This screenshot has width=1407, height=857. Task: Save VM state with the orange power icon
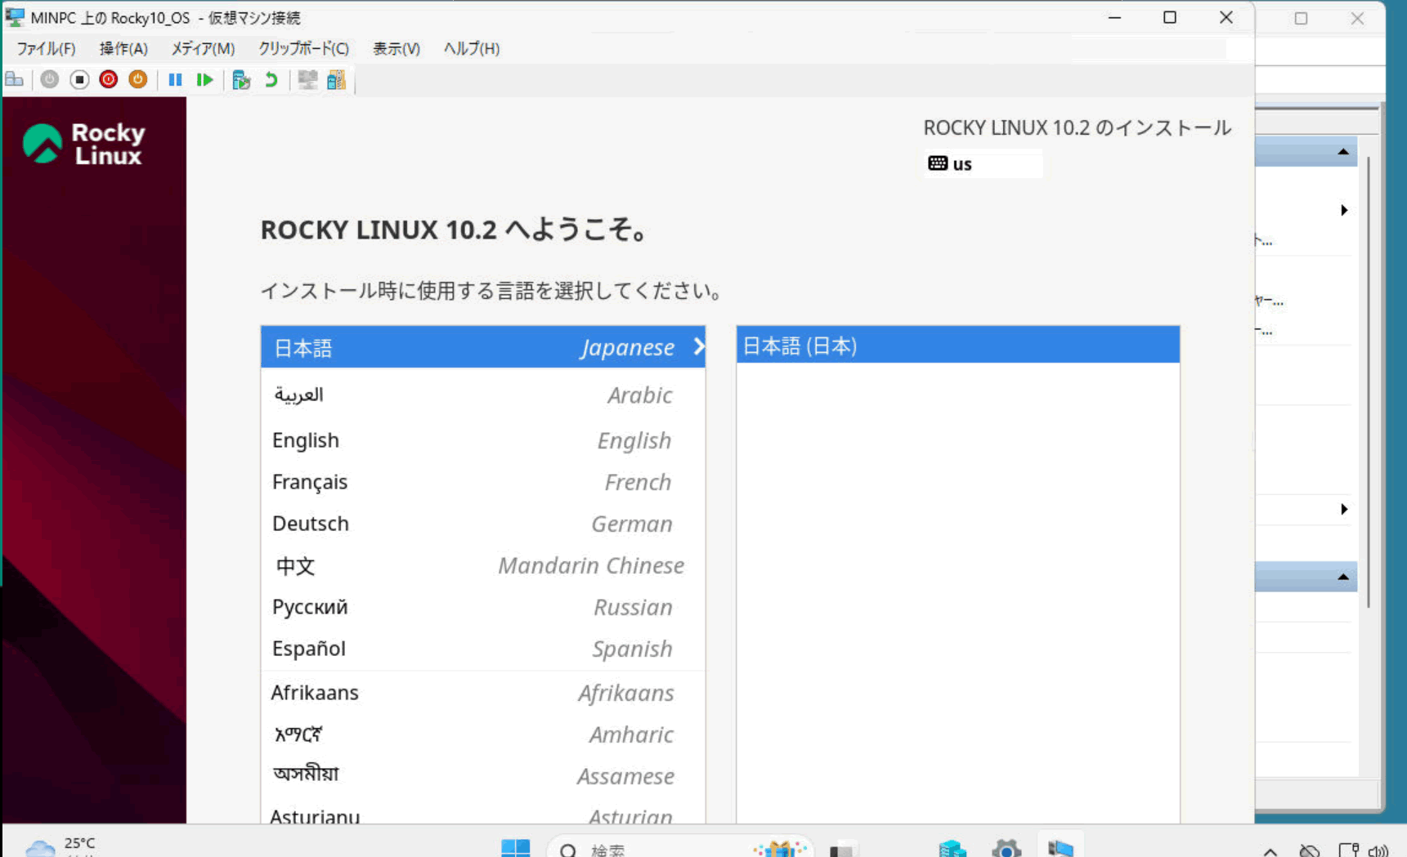point(138,79)
